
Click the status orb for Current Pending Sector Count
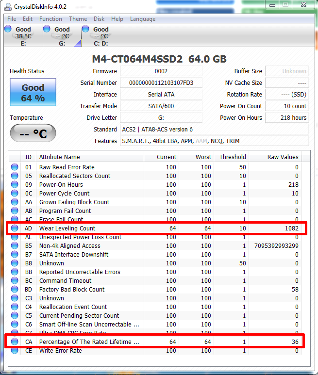click(x=15, y=315)
